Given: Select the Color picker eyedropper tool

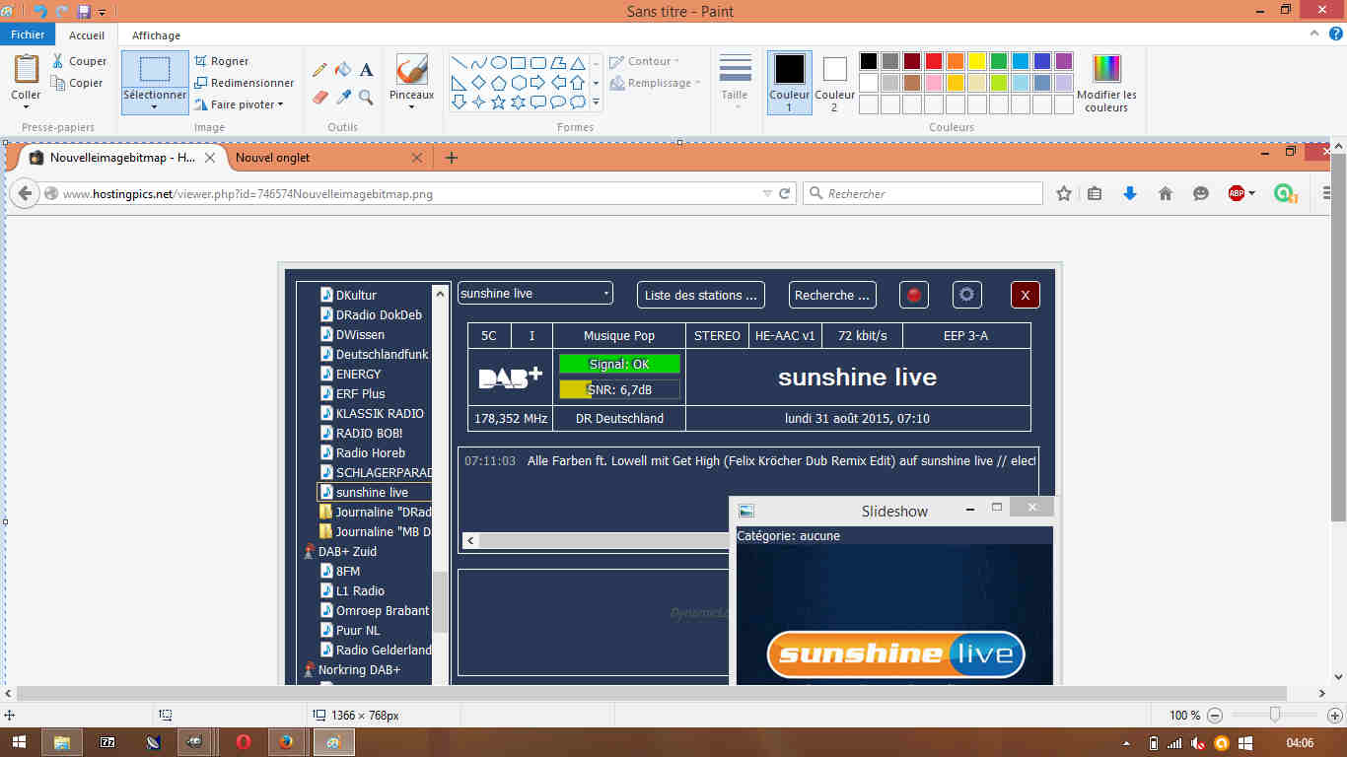Looking at the screenshot, I should click(x=343, y=97).
